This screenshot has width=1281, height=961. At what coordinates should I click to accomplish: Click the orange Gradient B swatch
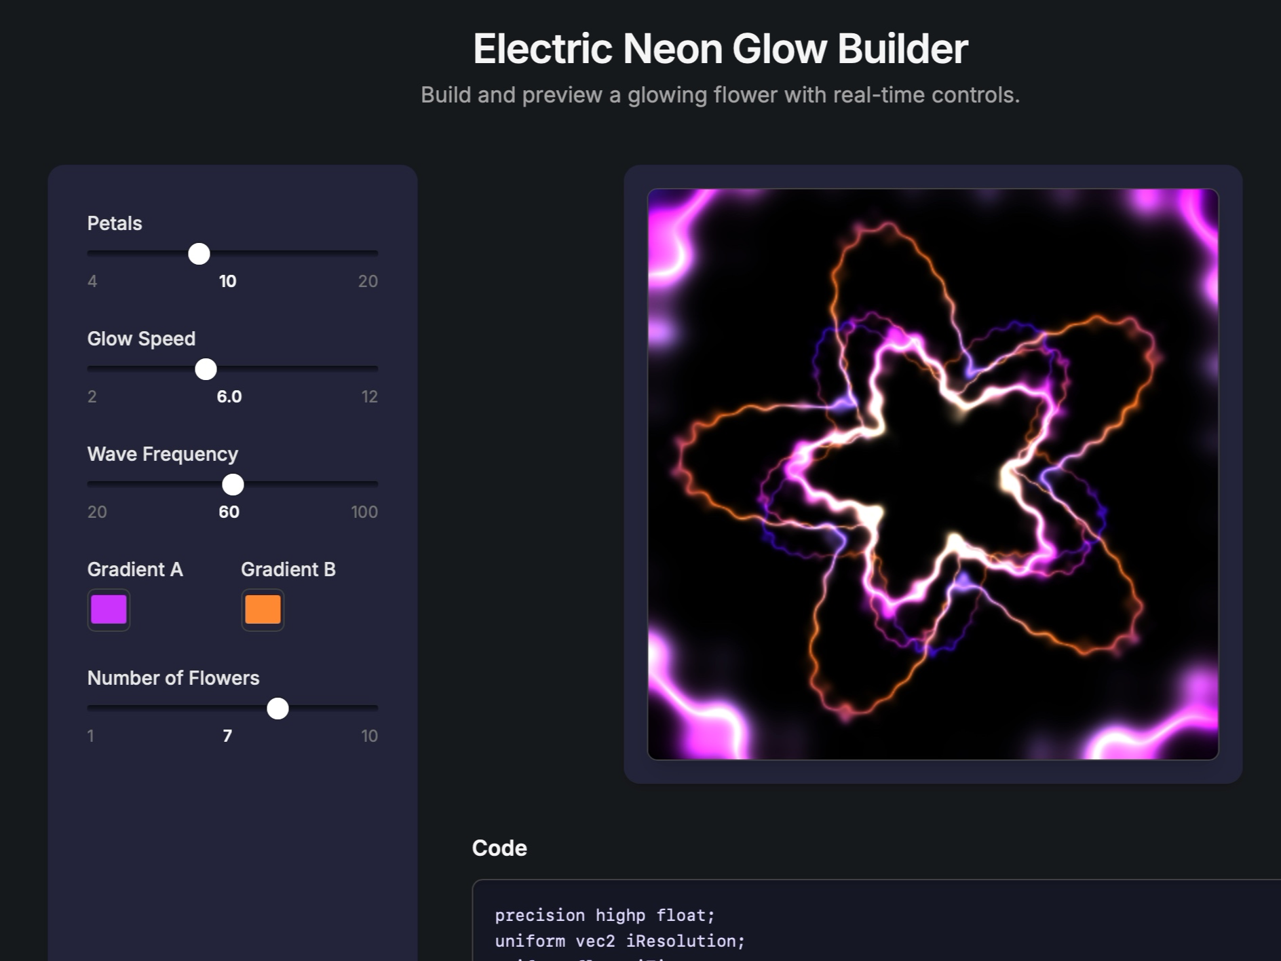262,609
